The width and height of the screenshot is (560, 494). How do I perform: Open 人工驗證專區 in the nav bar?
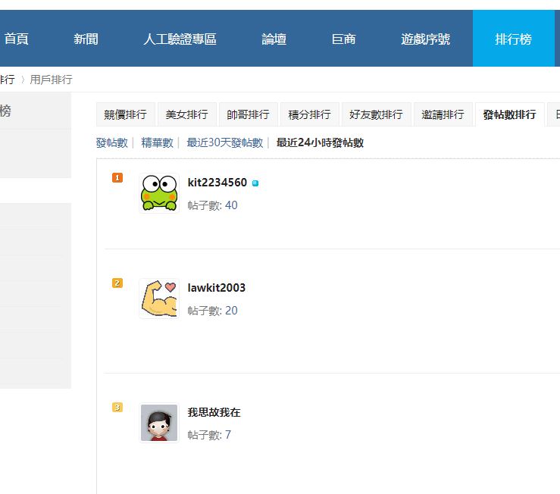point(180,39)
